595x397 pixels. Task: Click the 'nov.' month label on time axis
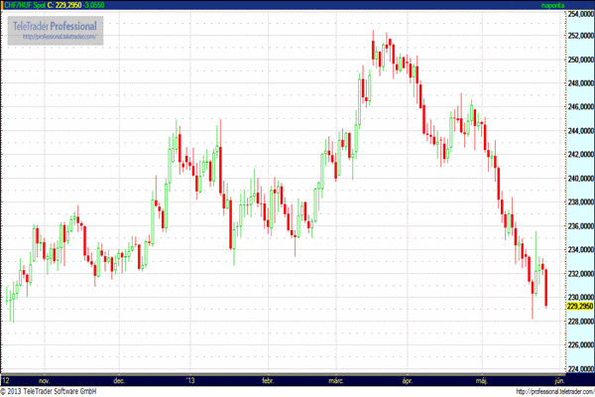[x=44, y=380]
